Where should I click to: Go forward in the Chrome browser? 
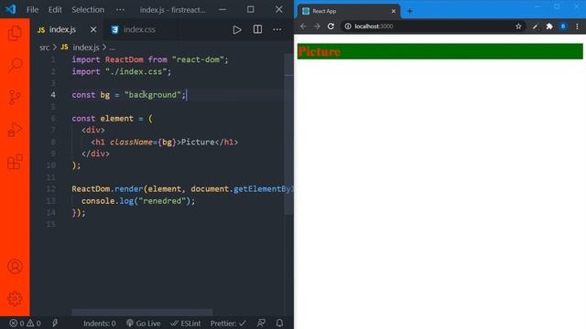(317, 27)
